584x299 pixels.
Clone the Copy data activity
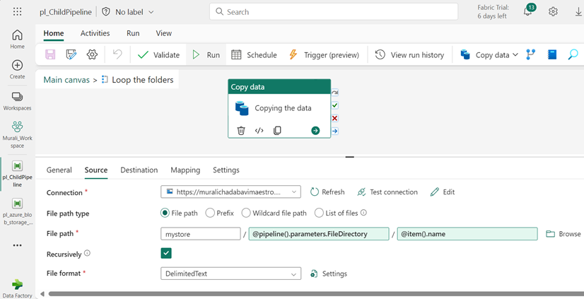click(x=277, y=130)
